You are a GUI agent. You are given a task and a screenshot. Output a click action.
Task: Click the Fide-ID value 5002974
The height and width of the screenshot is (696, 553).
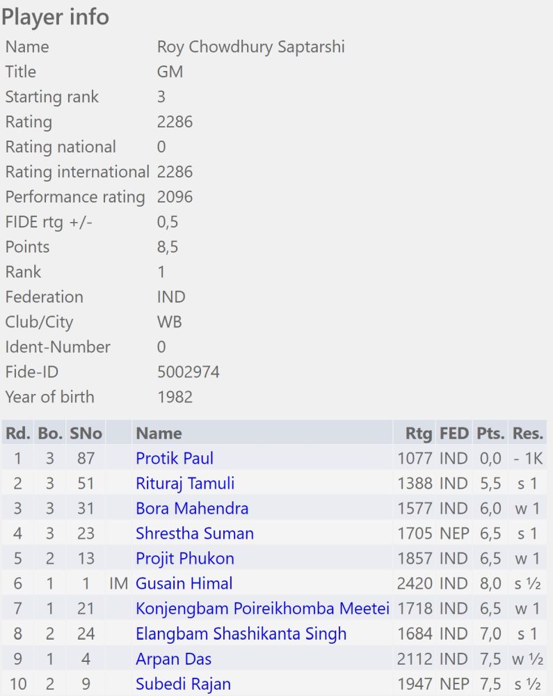click(x=189, y=372)
